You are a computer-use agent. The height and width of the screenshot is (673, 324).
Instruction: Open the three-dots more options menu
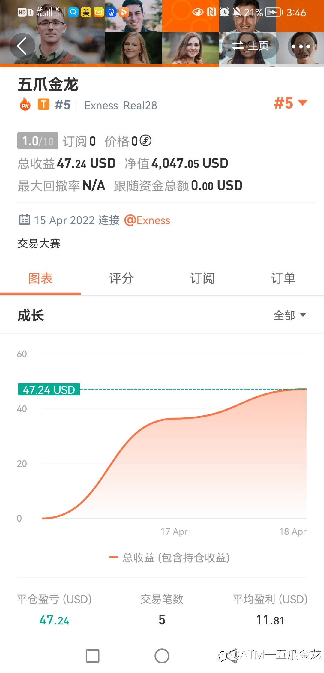click(x=301, y=46)
